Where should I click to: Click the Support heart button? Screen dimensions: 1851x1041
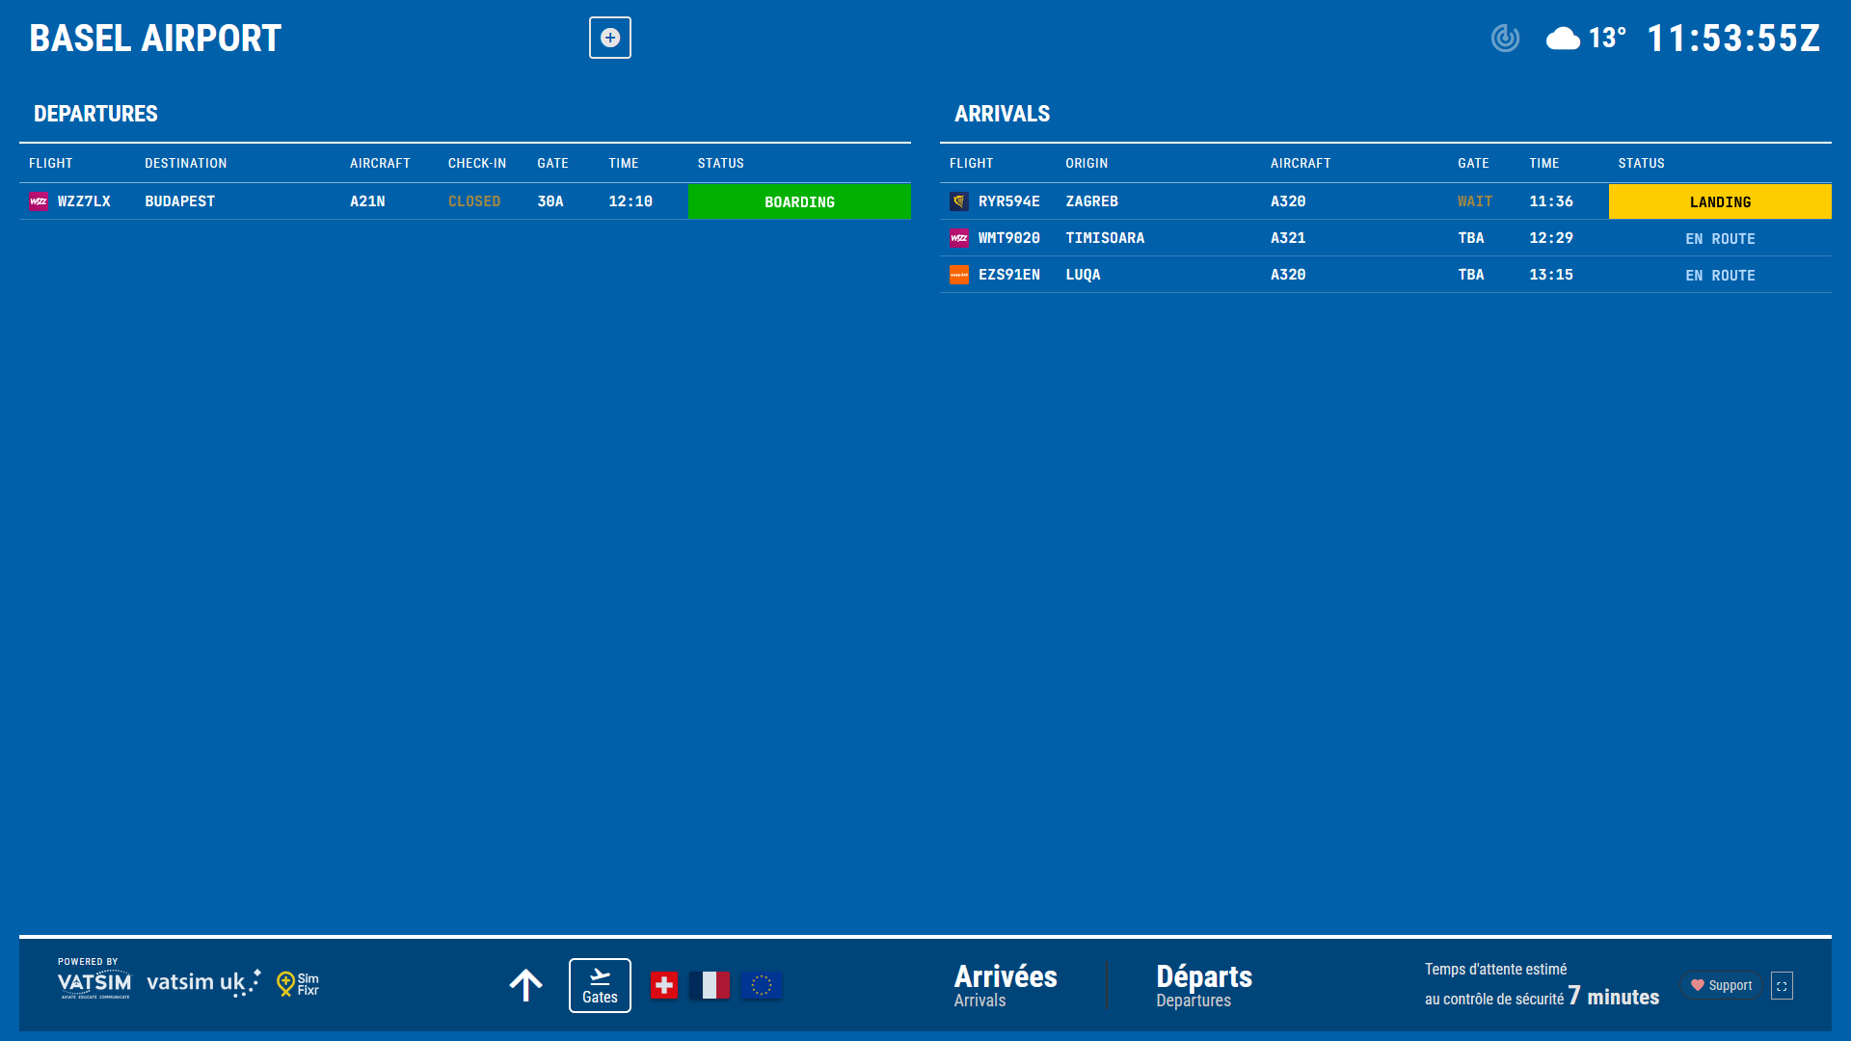pos(1721,985)
